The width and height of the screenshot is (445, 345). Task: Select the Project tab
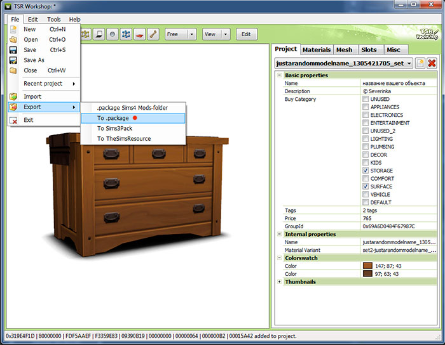pyautogui.click(x=286, y=49)
